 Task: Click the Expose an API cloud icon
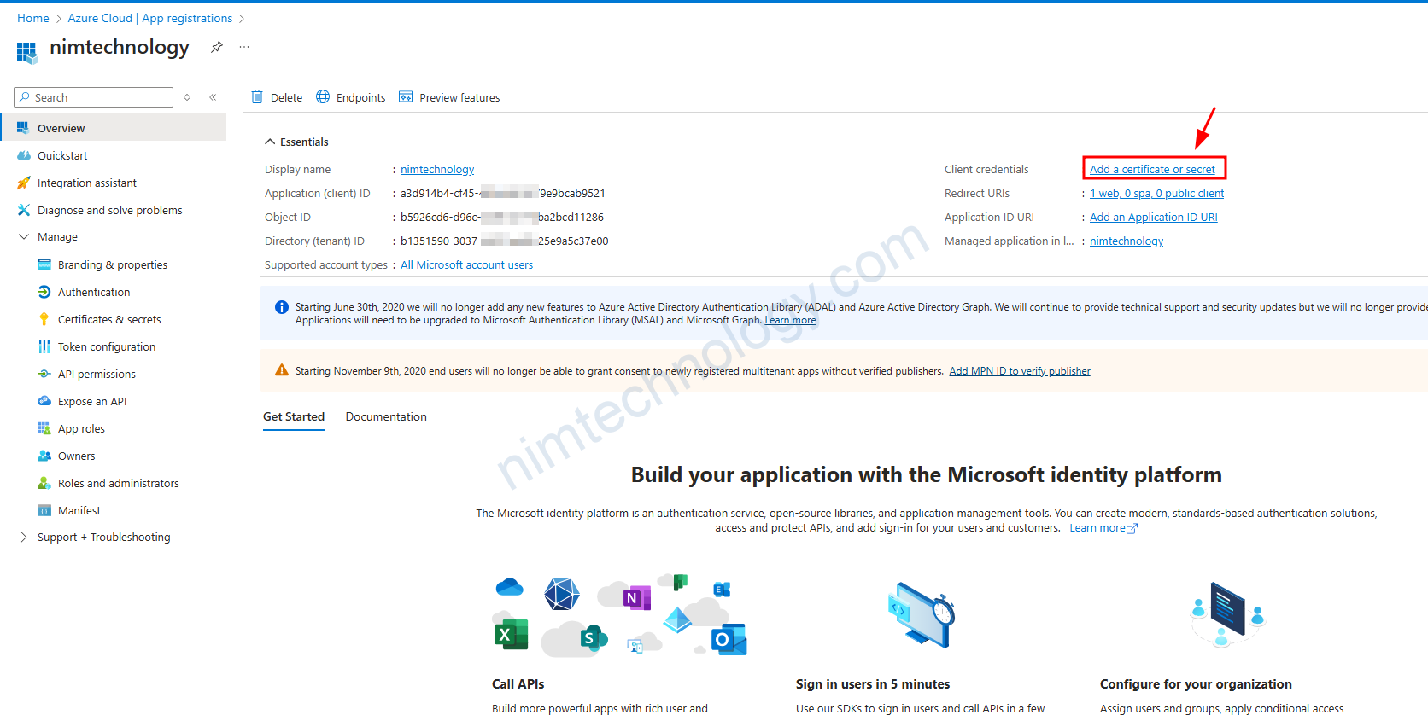(x=44, y=401)
